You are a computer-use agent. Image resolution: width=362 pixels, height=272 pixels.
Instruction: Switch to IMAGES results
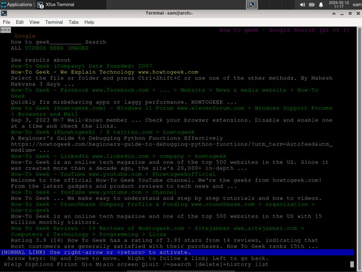pos(78,48)
